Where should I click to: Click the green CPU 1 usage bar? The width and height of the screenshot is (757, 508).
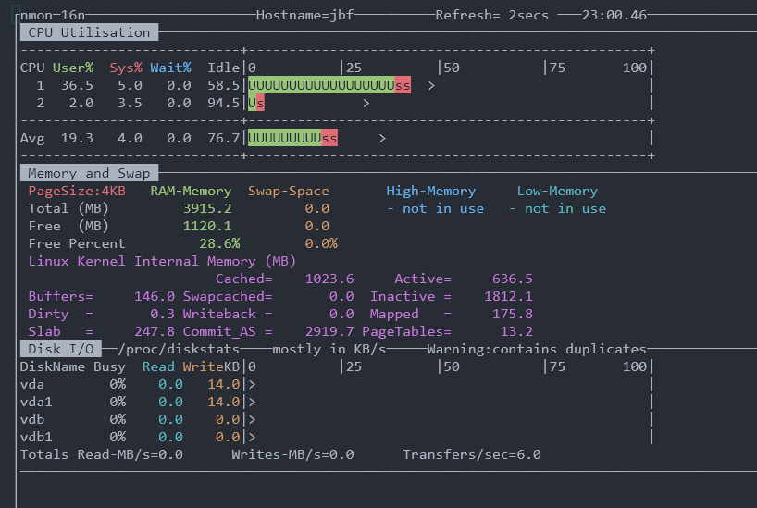[320, 85]
